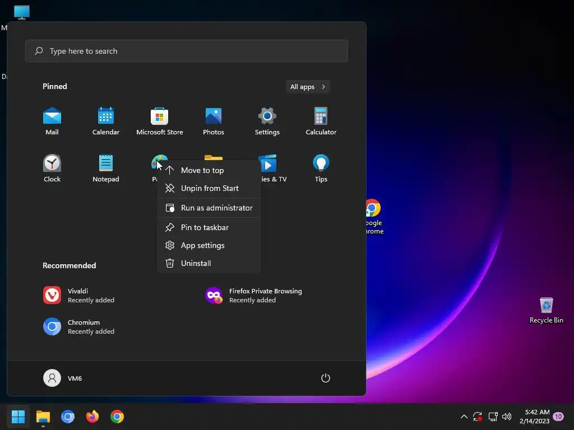The image size is (574, 430).
Task: Open the volume control in system tray
Action: pos(507,417)
